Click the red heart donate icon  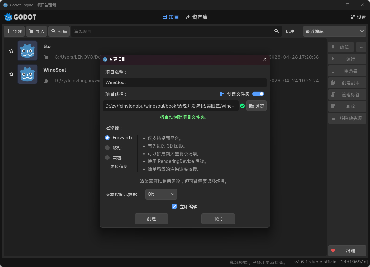(333, 251)
